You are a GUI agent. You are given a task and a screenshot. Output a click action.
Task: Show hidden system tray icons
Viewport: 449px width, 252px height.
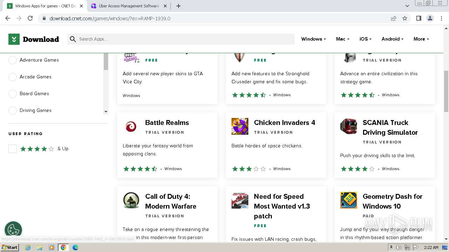click(x=391, y=247)
